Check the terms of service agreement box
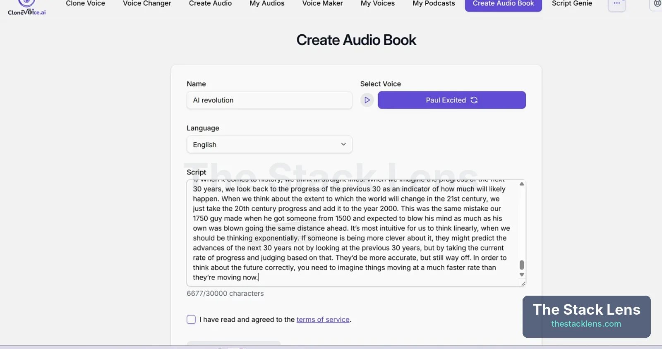 pyautogui.click(x=191, y=320)
